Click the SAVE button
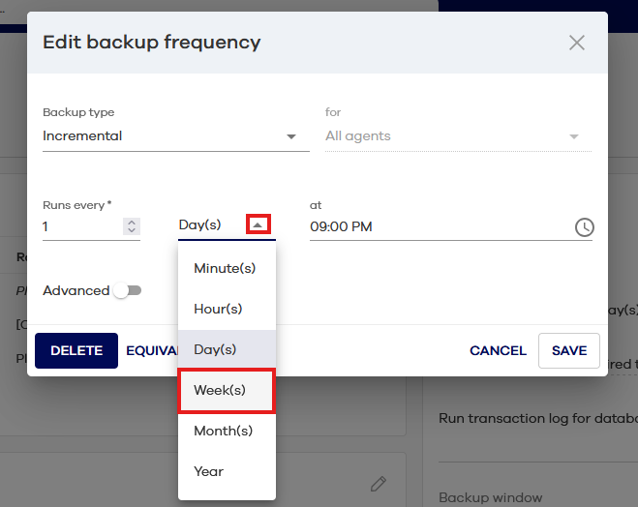The height and width of the screenshot is (507, 638). click(569, 351)
